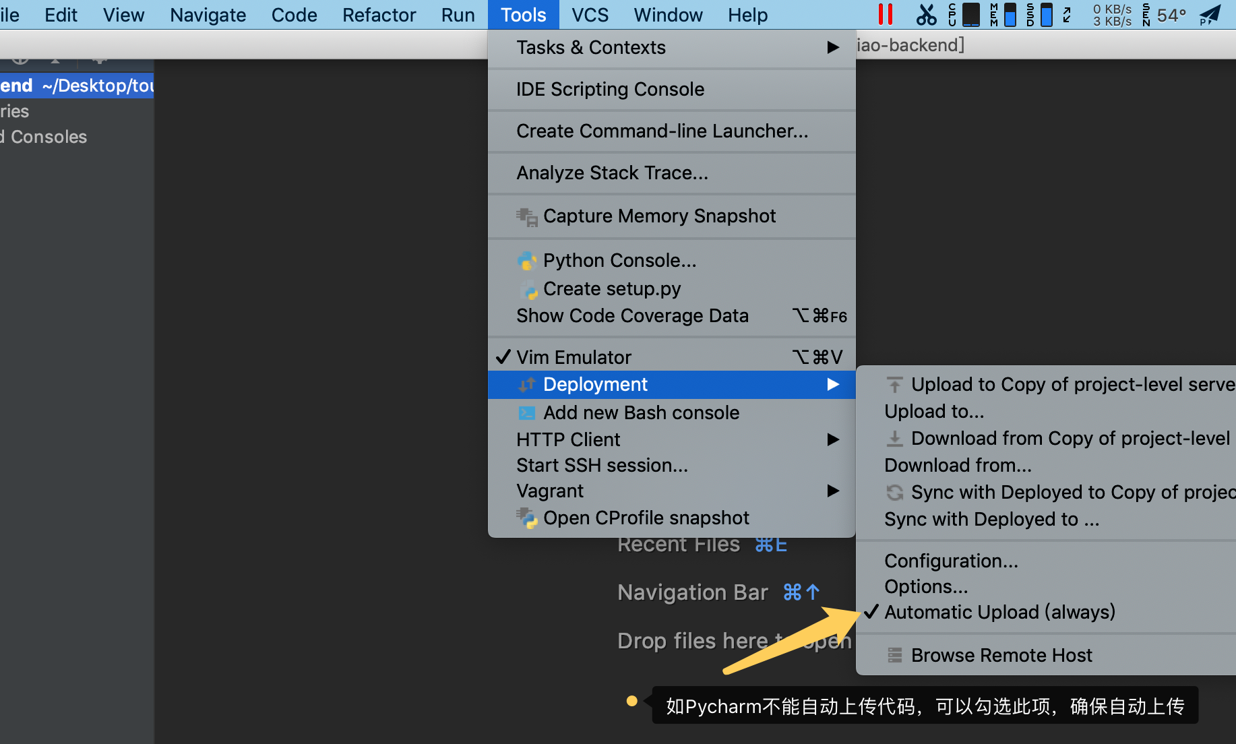Click the Deployment arrows icon
This screenshot has height=744, width=1236.
(527, 384)
